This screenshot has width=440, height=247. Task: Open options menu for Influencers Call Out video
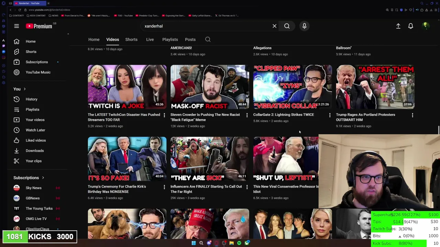tap(247, 187)
